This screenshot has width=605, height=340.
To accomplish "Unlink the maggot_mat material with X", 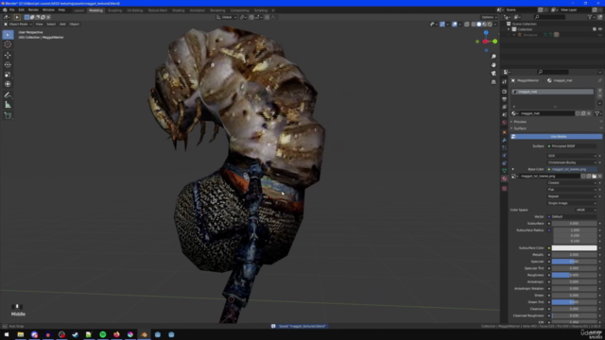I will pos(589,113).
